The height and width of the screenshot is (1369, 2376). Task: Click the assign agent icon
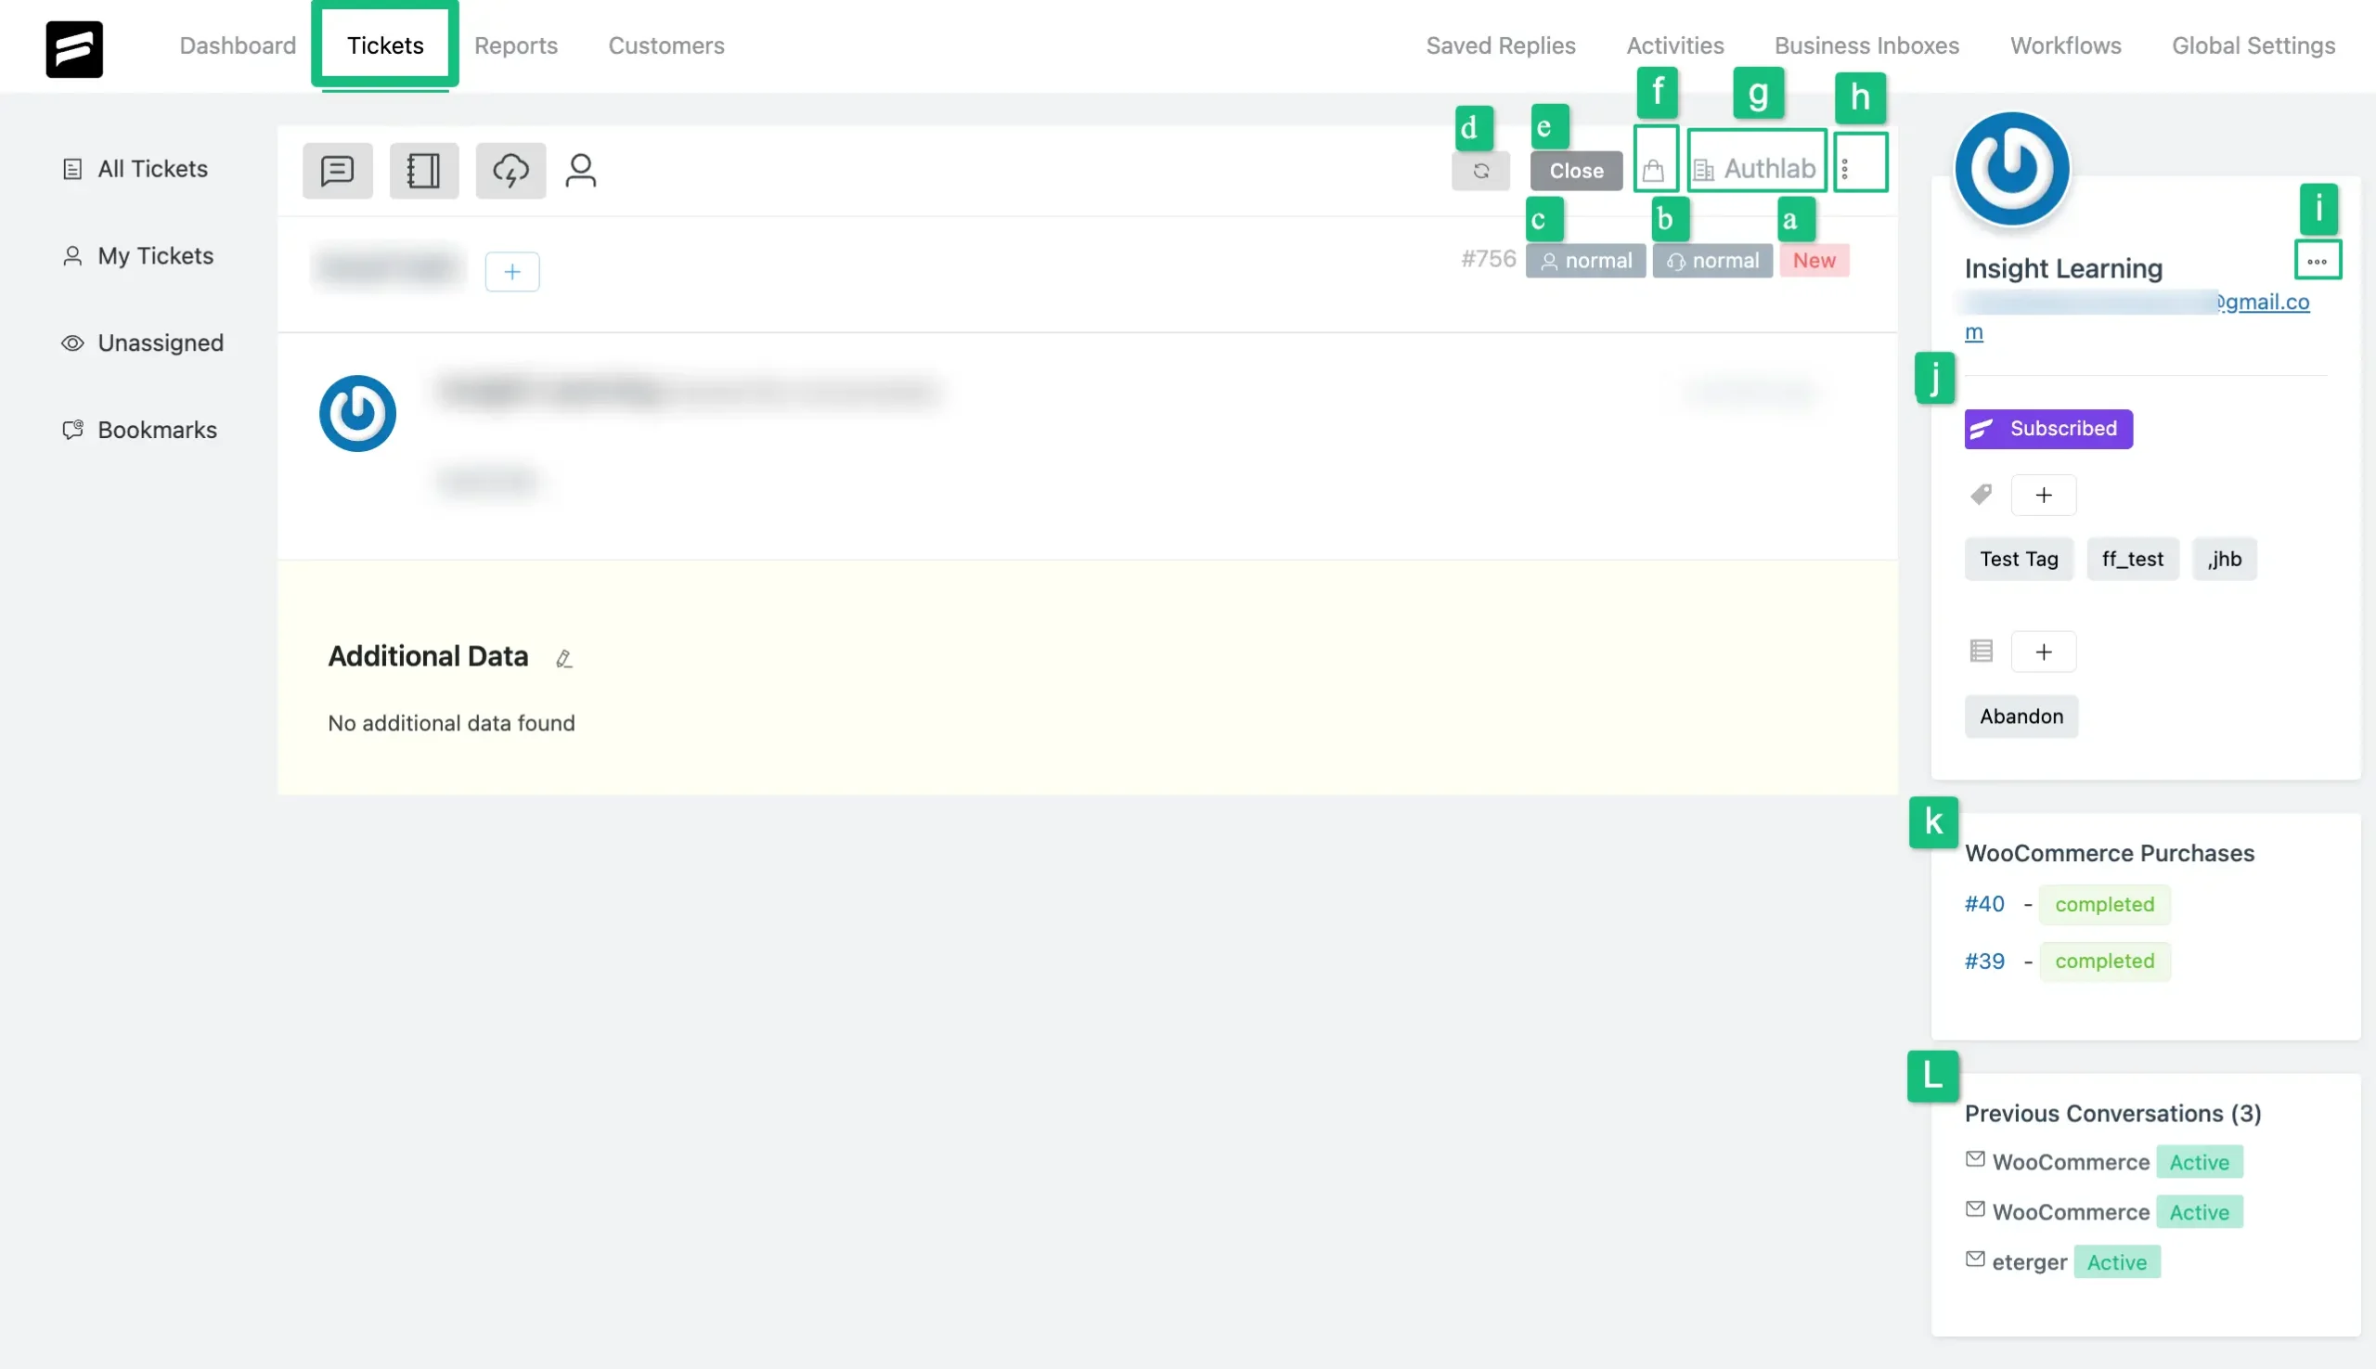[x=579, y=170]
